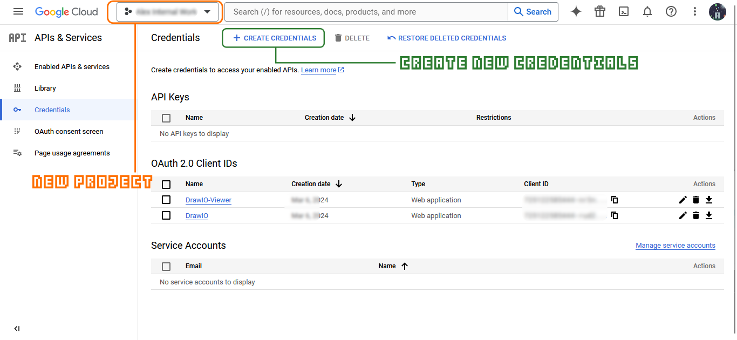Open the DrawIO client link

(x=197, y=215)
